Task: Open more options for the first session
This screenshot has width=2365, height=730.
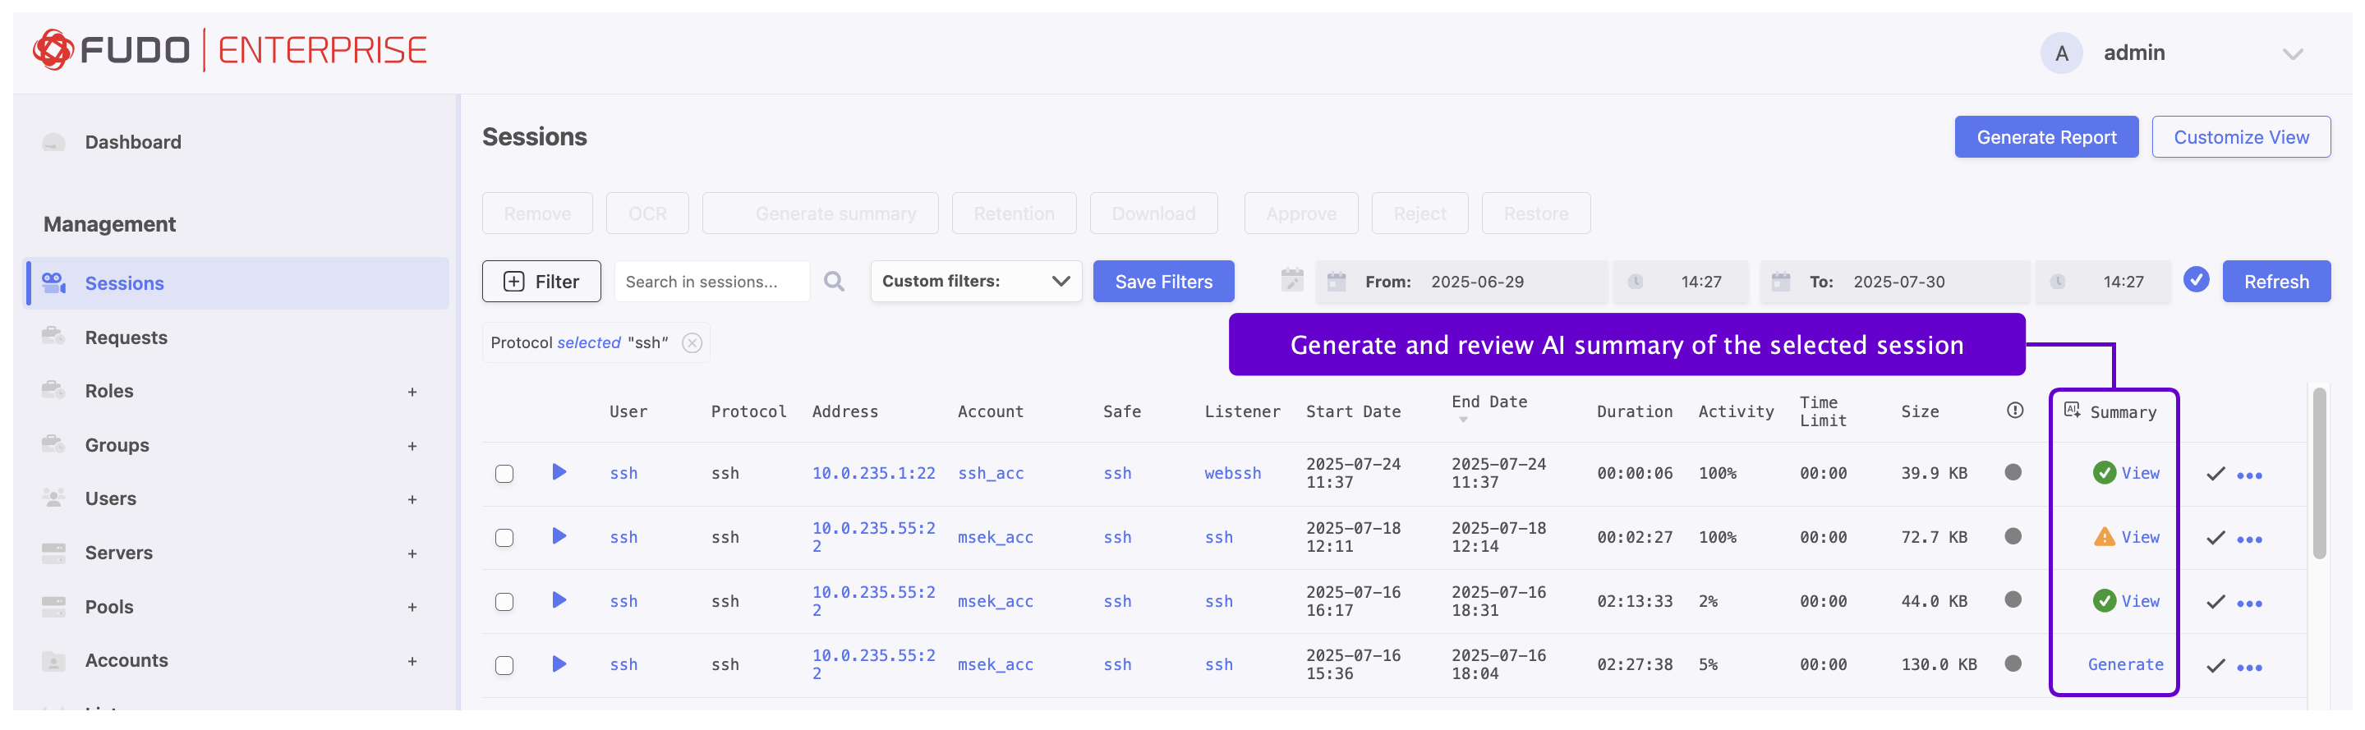Action: pos(2248,475)
